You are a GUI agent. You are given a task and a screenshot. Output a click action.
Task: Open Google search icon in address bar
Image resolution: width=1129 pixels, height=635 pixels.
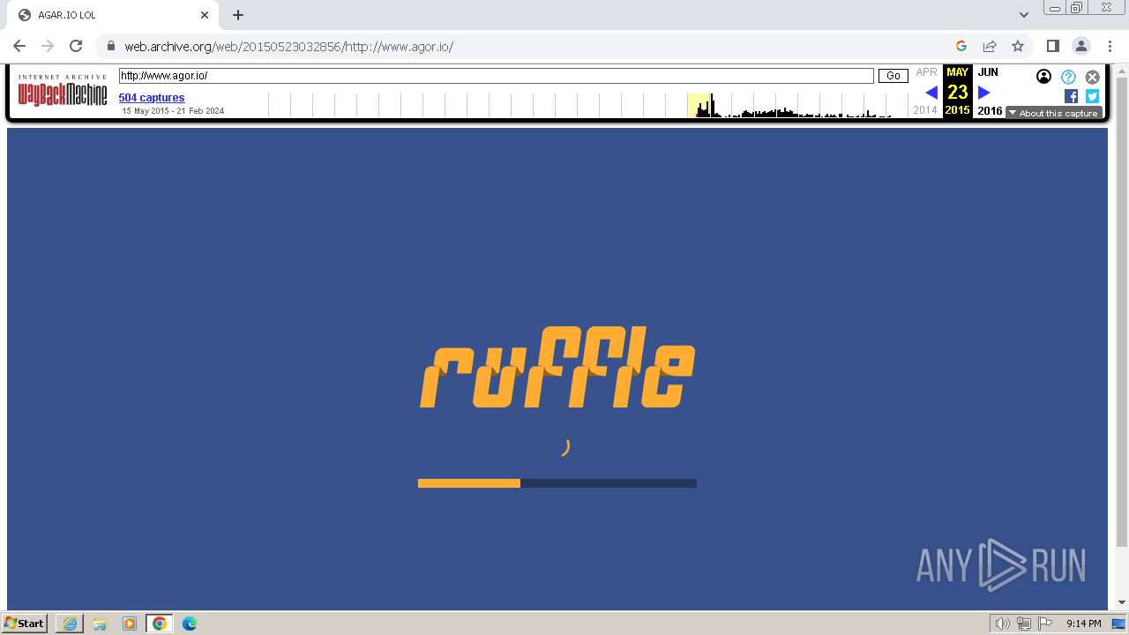pos(961,46)
